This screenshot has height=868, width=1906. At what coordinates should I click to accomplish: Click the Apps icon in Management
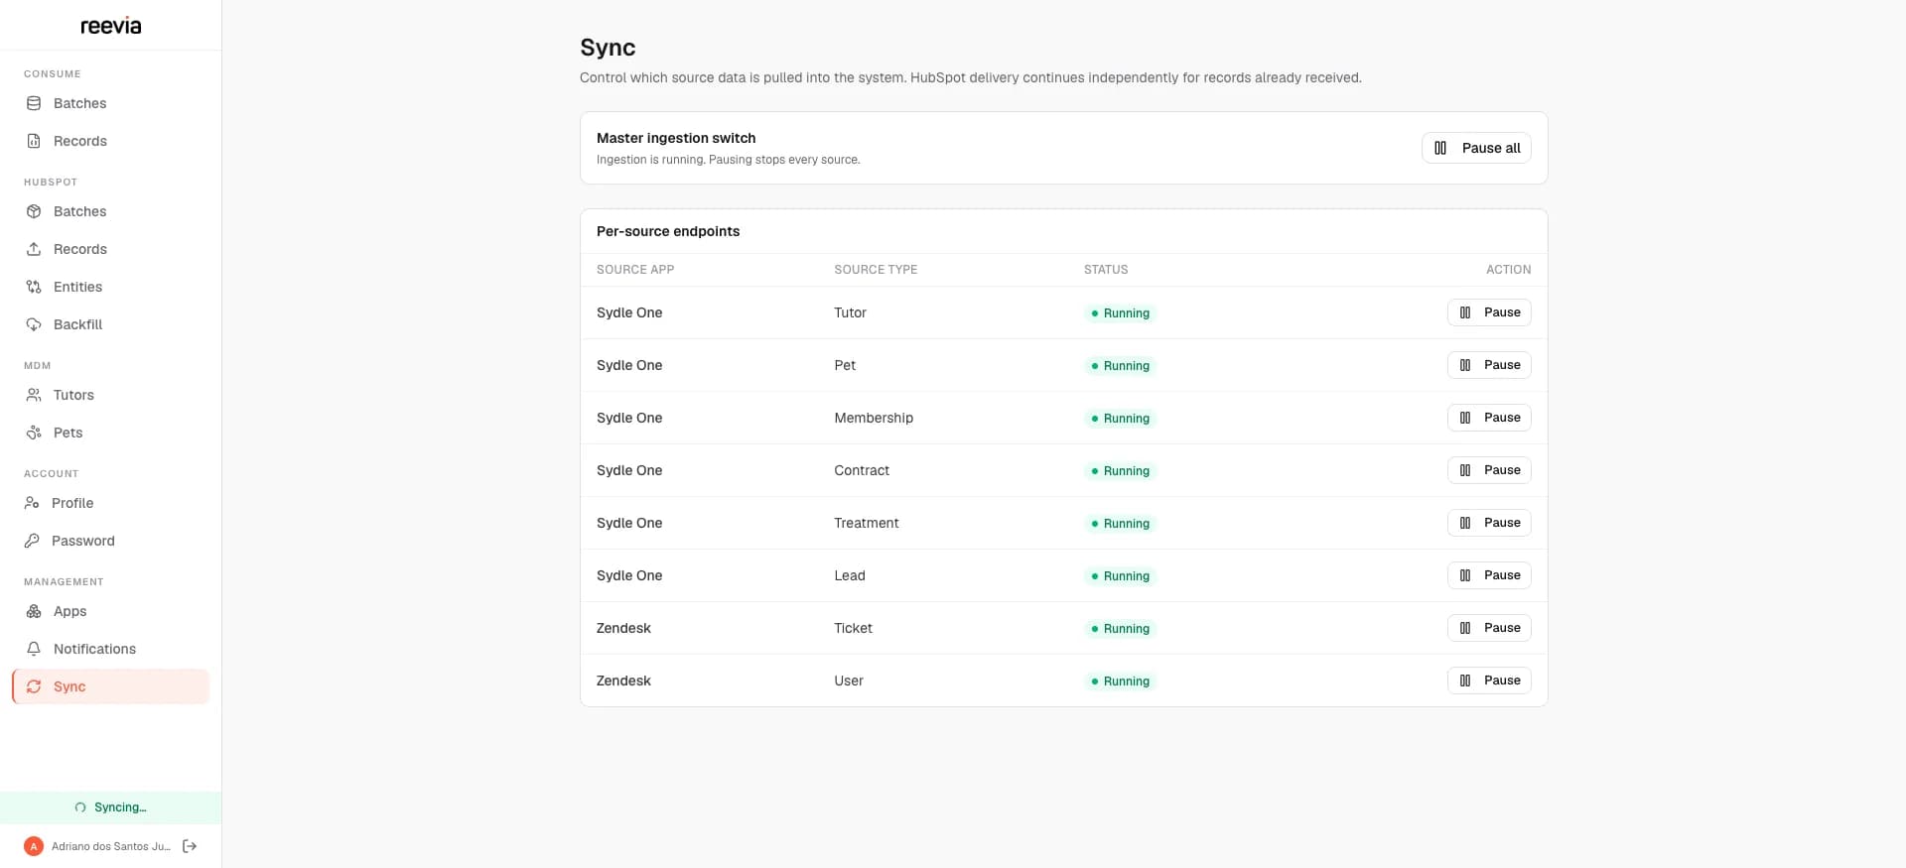[x=34, y=611]
